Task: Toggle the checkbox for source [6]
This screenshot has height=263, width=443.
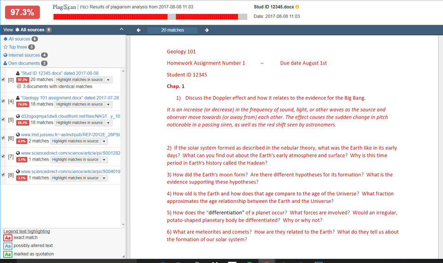Action: coord(3,137)
